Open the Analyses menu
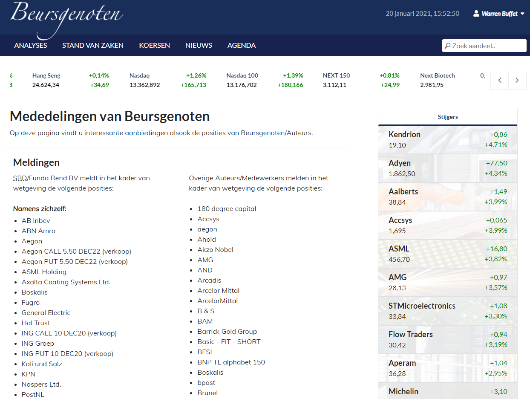530x399 pixels. (31, 45)
